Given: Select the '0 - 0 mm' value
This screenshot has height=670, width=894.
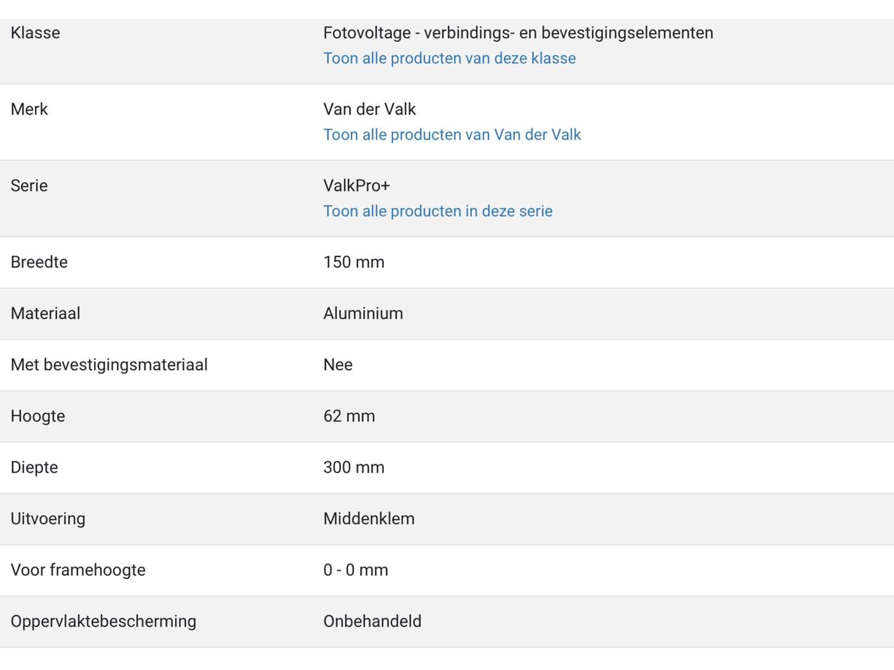Looking at the screenshot, I should point(355,570).
